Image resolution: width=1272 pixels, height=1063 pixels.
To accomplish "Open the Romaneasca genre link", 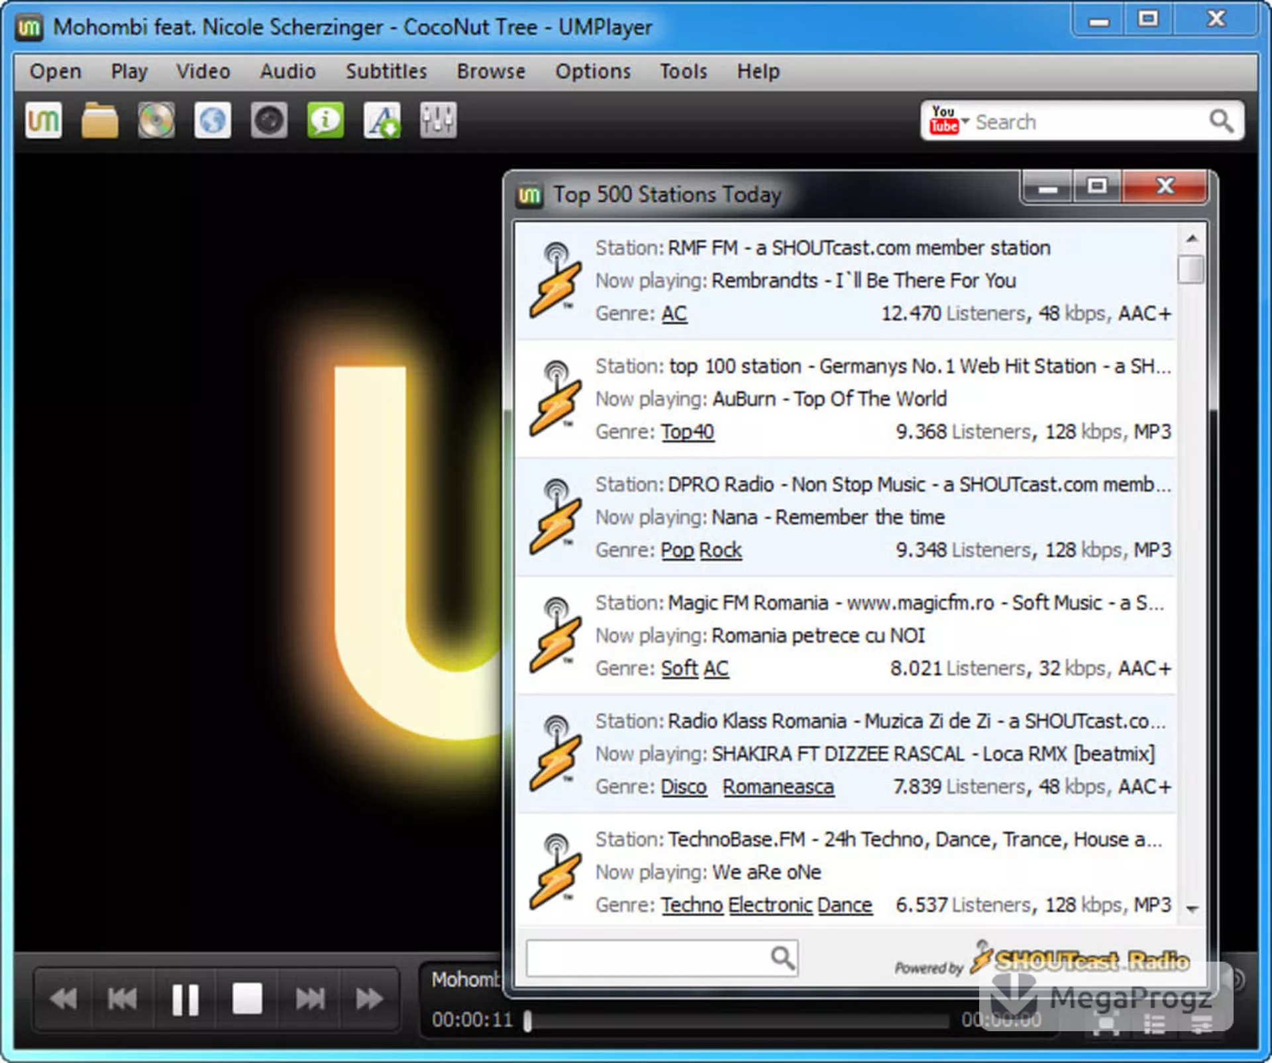I will [778, 787].
